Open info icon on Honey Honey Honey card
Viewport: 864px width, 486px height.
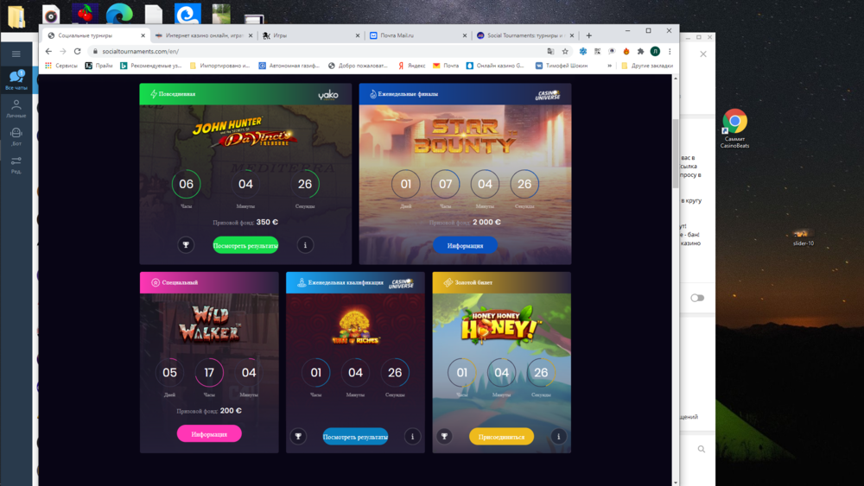(558, 437)
